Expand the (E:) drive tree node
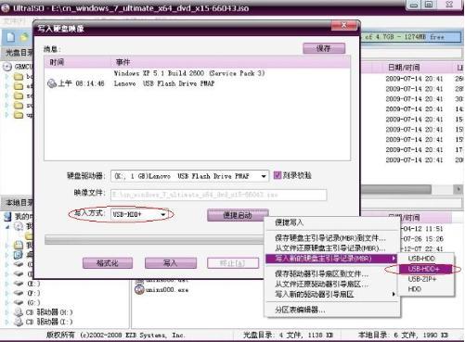The height and width of the screenshot is (342, 465). point(7,284)
